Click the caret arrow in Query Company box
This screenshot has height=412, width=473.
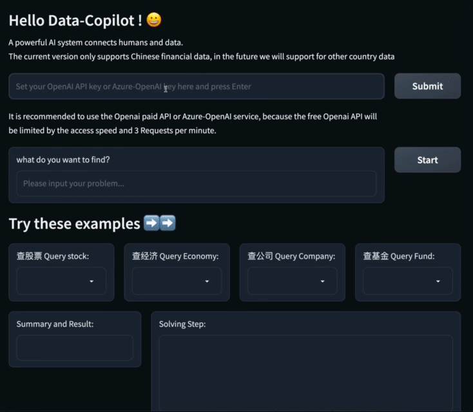(323, 281)
